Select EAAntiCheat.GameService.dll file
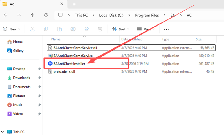224x135 pixels. tap(131, 48)
